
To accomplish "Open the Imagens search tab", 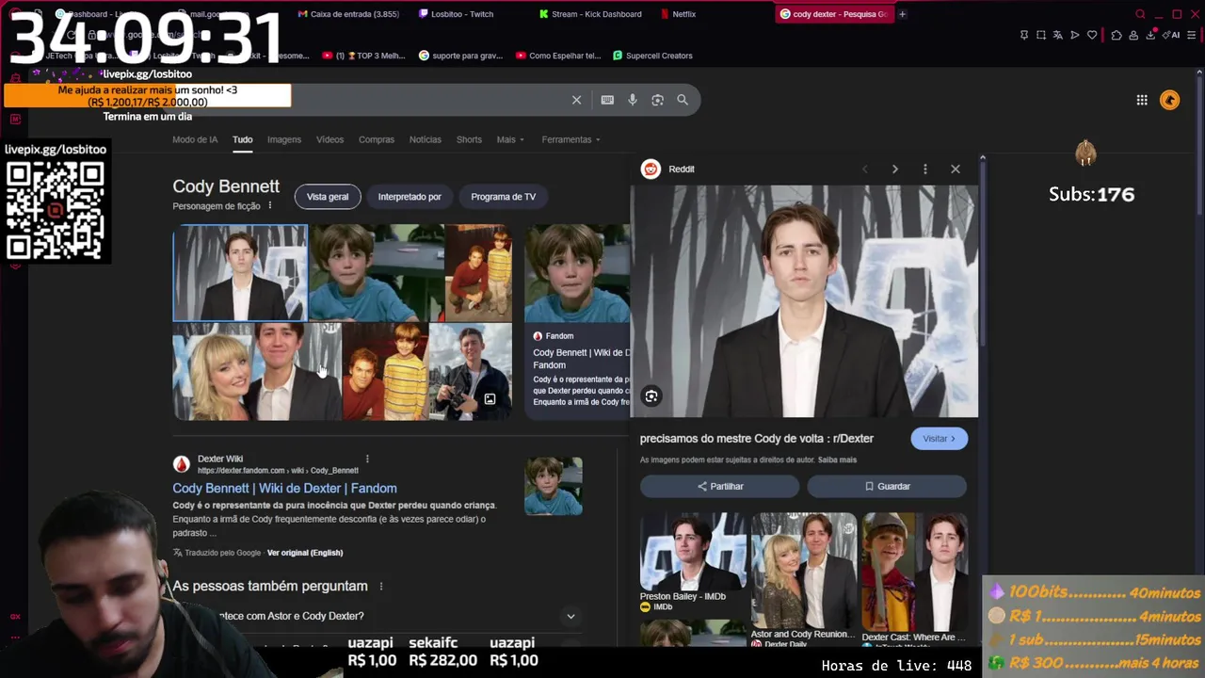I will (284, 139).
